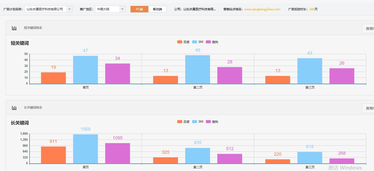Click the blue 第二页 bar showing 48
Screen dimensions: 374x171
(x=198, y=69)
